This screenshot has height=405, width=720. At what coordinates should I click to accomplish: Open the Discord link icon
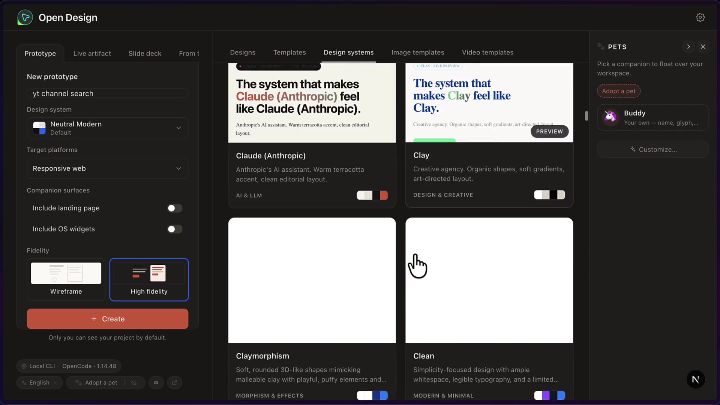pyautogui.click(x=156, y=382)
